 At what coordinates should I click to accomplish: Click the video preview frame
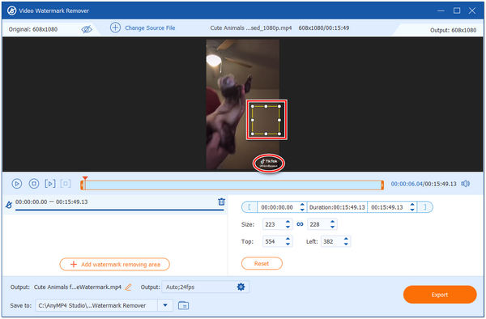pyautogui.click(x=243, y=104)
